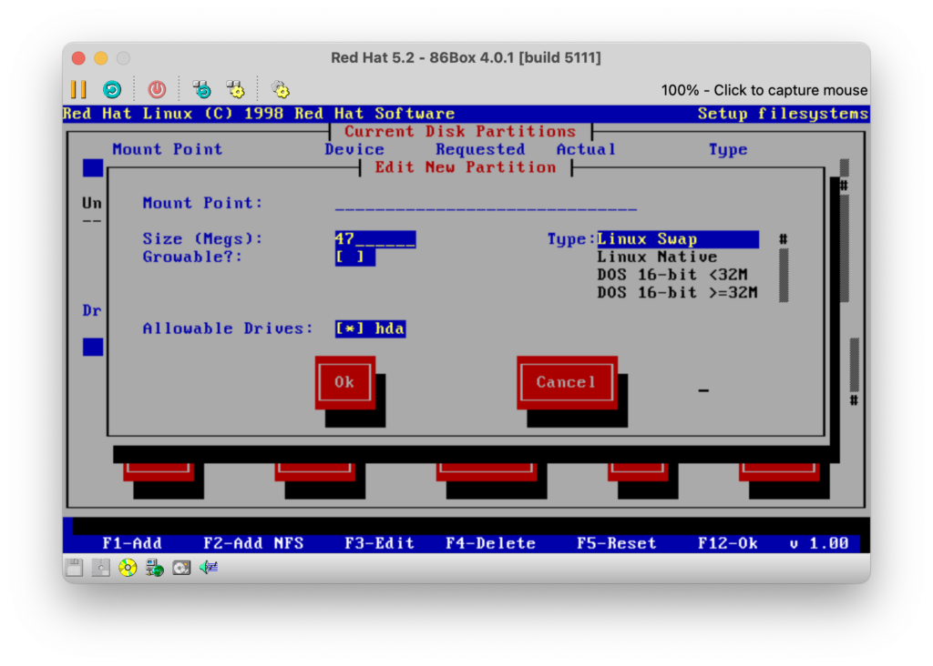933x666 pixels.
Task: Click the hard disk status icon
Action: tap(181, 568)
